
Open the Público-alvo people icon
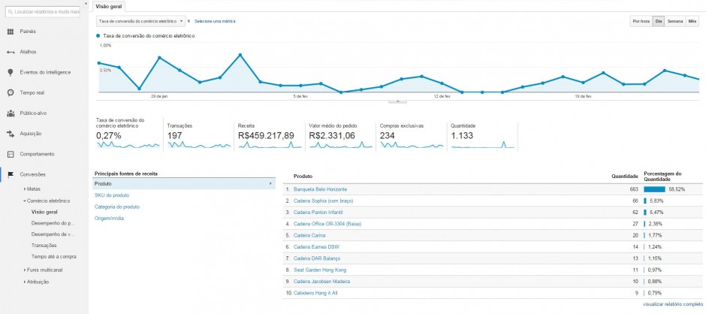(x=11, y=113)
